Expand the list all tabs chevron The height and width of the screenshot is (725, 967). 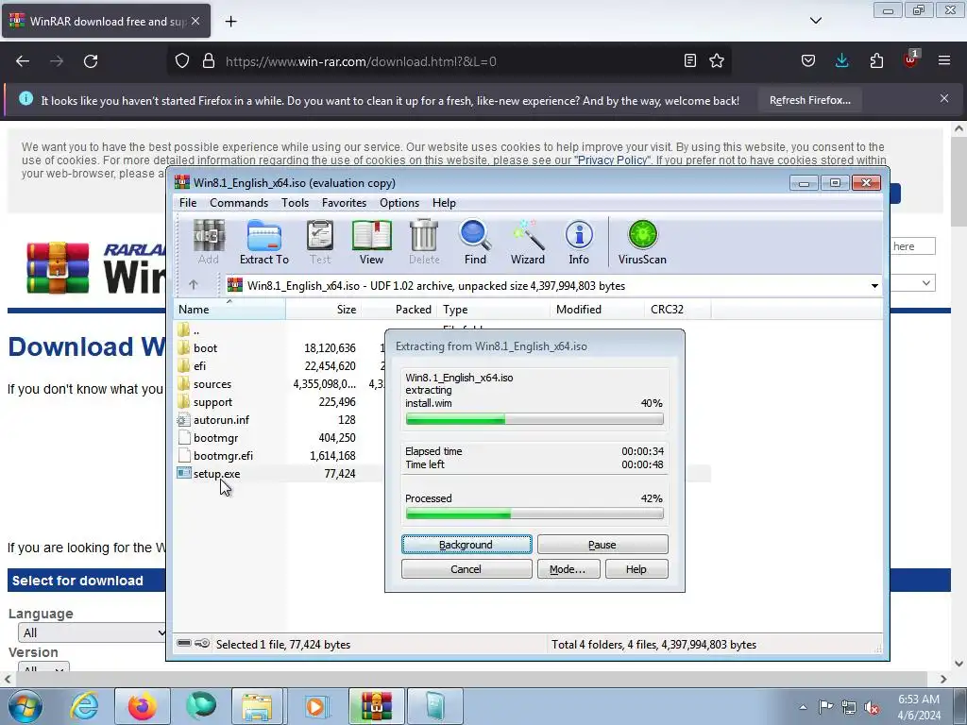pyautogui.click(x=815, y=21)
